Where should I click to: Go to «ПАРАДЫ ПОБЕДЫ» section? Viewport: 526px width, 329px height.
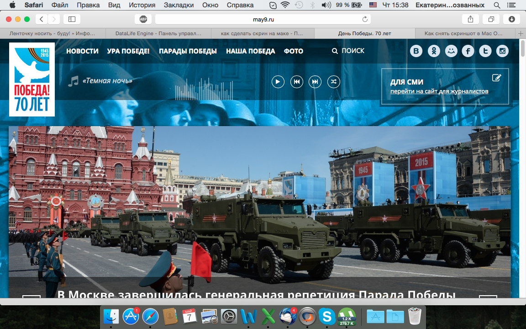pos(188,51)
